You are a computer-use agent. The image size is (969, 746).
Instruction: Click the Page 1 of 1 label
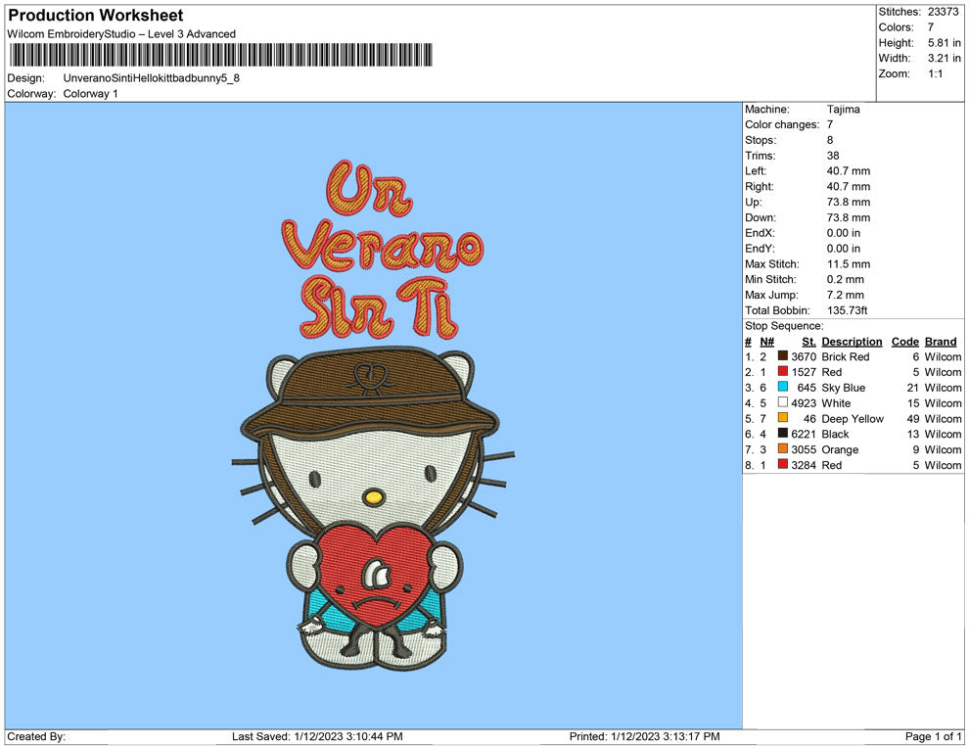(933, 736)
